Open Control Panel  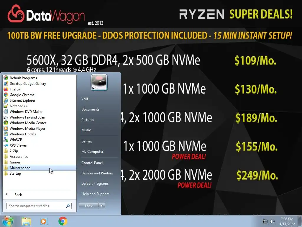pyautogui.click(x=92, y=163)
